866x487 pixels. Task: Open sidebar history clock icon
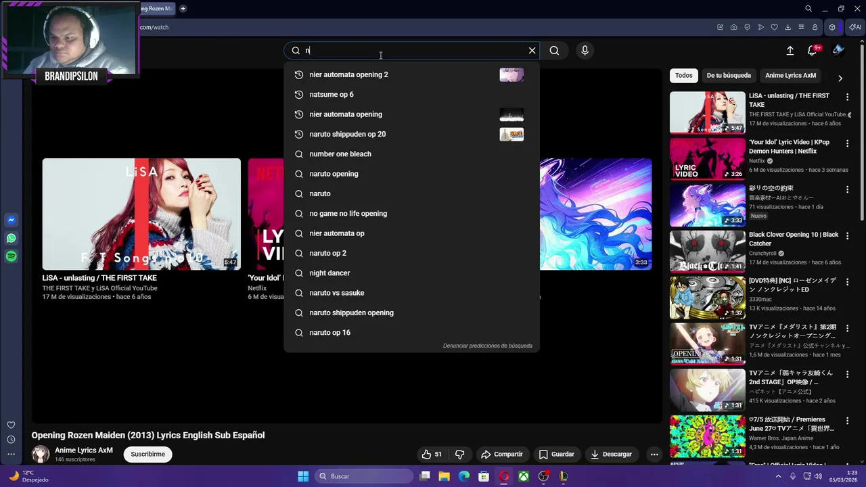click(x=11, y=440)
